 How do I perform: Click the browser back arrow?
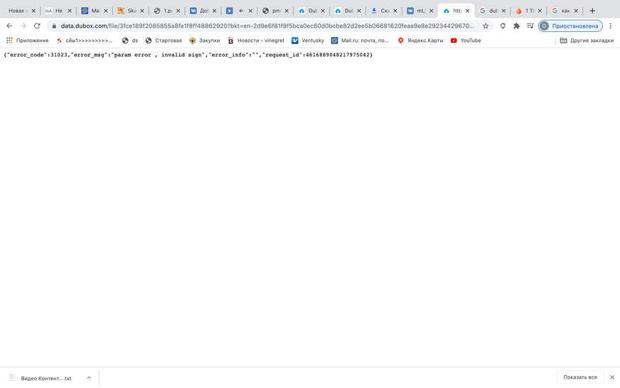coord(9,26)
